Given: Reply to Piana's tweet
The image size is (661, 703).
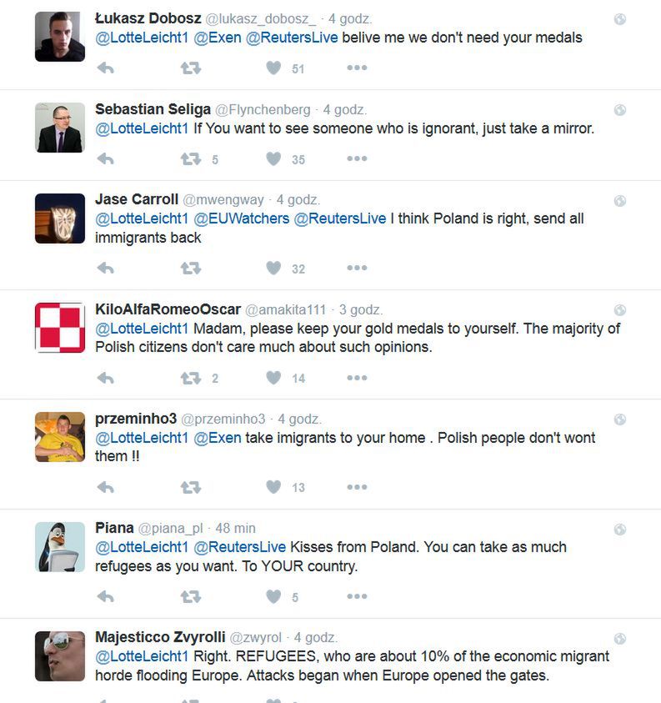Looking at the screenshot, I should pos(106,596).
